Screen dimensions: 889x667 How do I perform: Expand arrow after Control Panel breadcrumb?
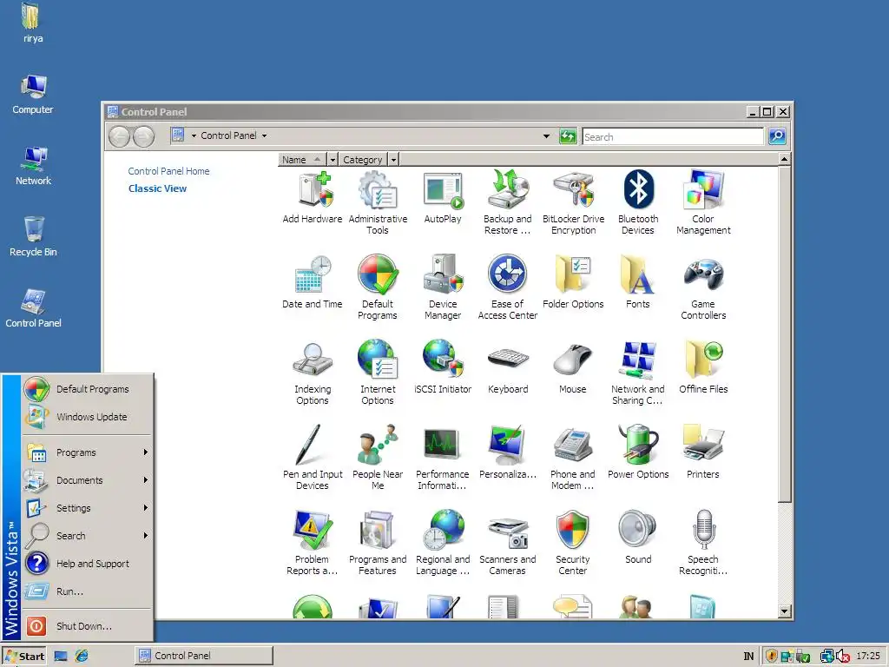coord(264,136)
